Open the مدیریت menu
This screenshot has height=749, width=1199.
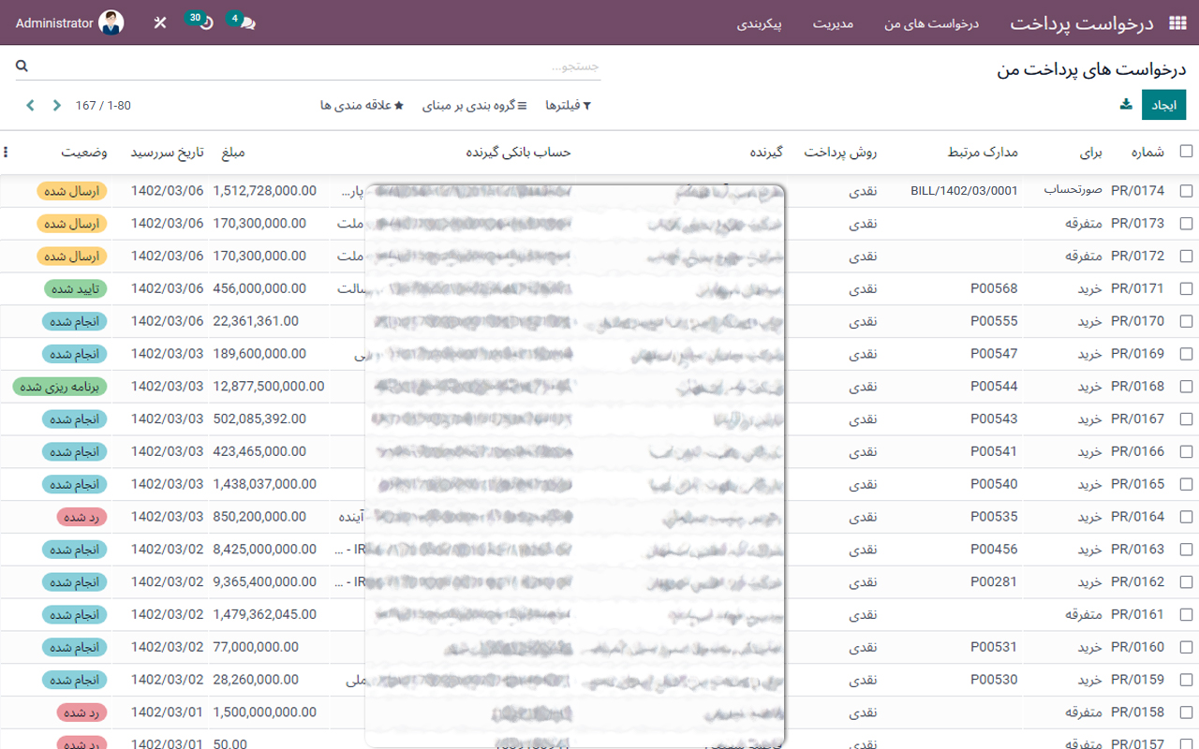(833, 23)
